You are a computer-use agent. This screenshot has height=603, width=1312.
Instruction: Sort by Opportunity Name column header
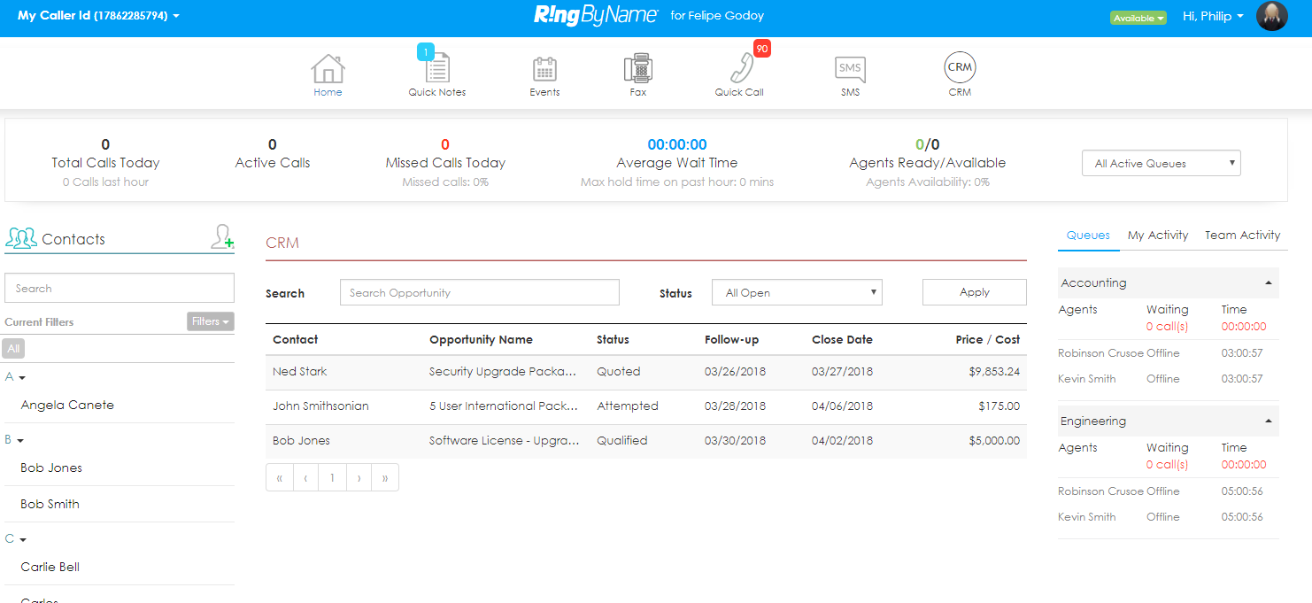coord(481,339)
